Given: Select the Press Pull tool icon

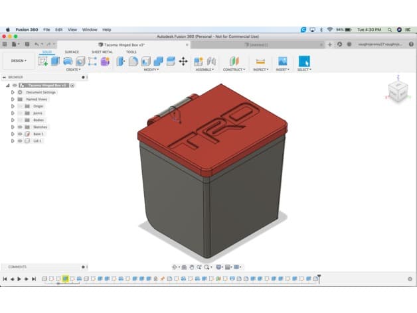Looking at the screenshot, I should point(121,62).
